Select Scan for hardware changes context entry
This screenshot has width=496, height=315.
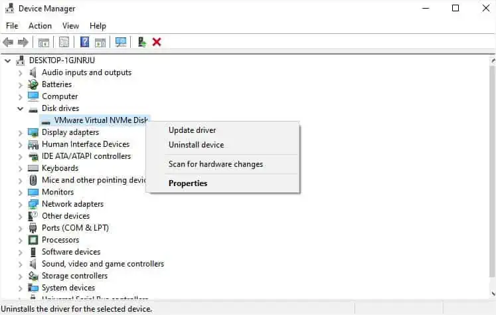(216, 164)
